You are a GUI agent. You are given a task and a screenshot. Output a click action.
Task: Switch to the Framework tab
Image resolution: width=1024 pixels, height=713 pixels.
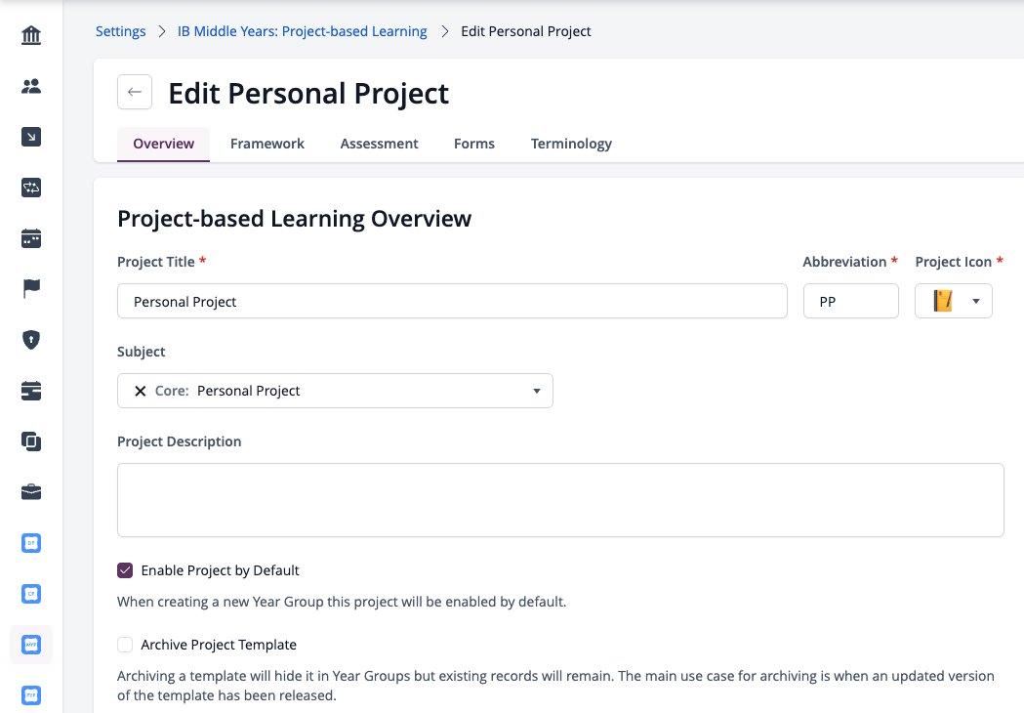(267, 144)
